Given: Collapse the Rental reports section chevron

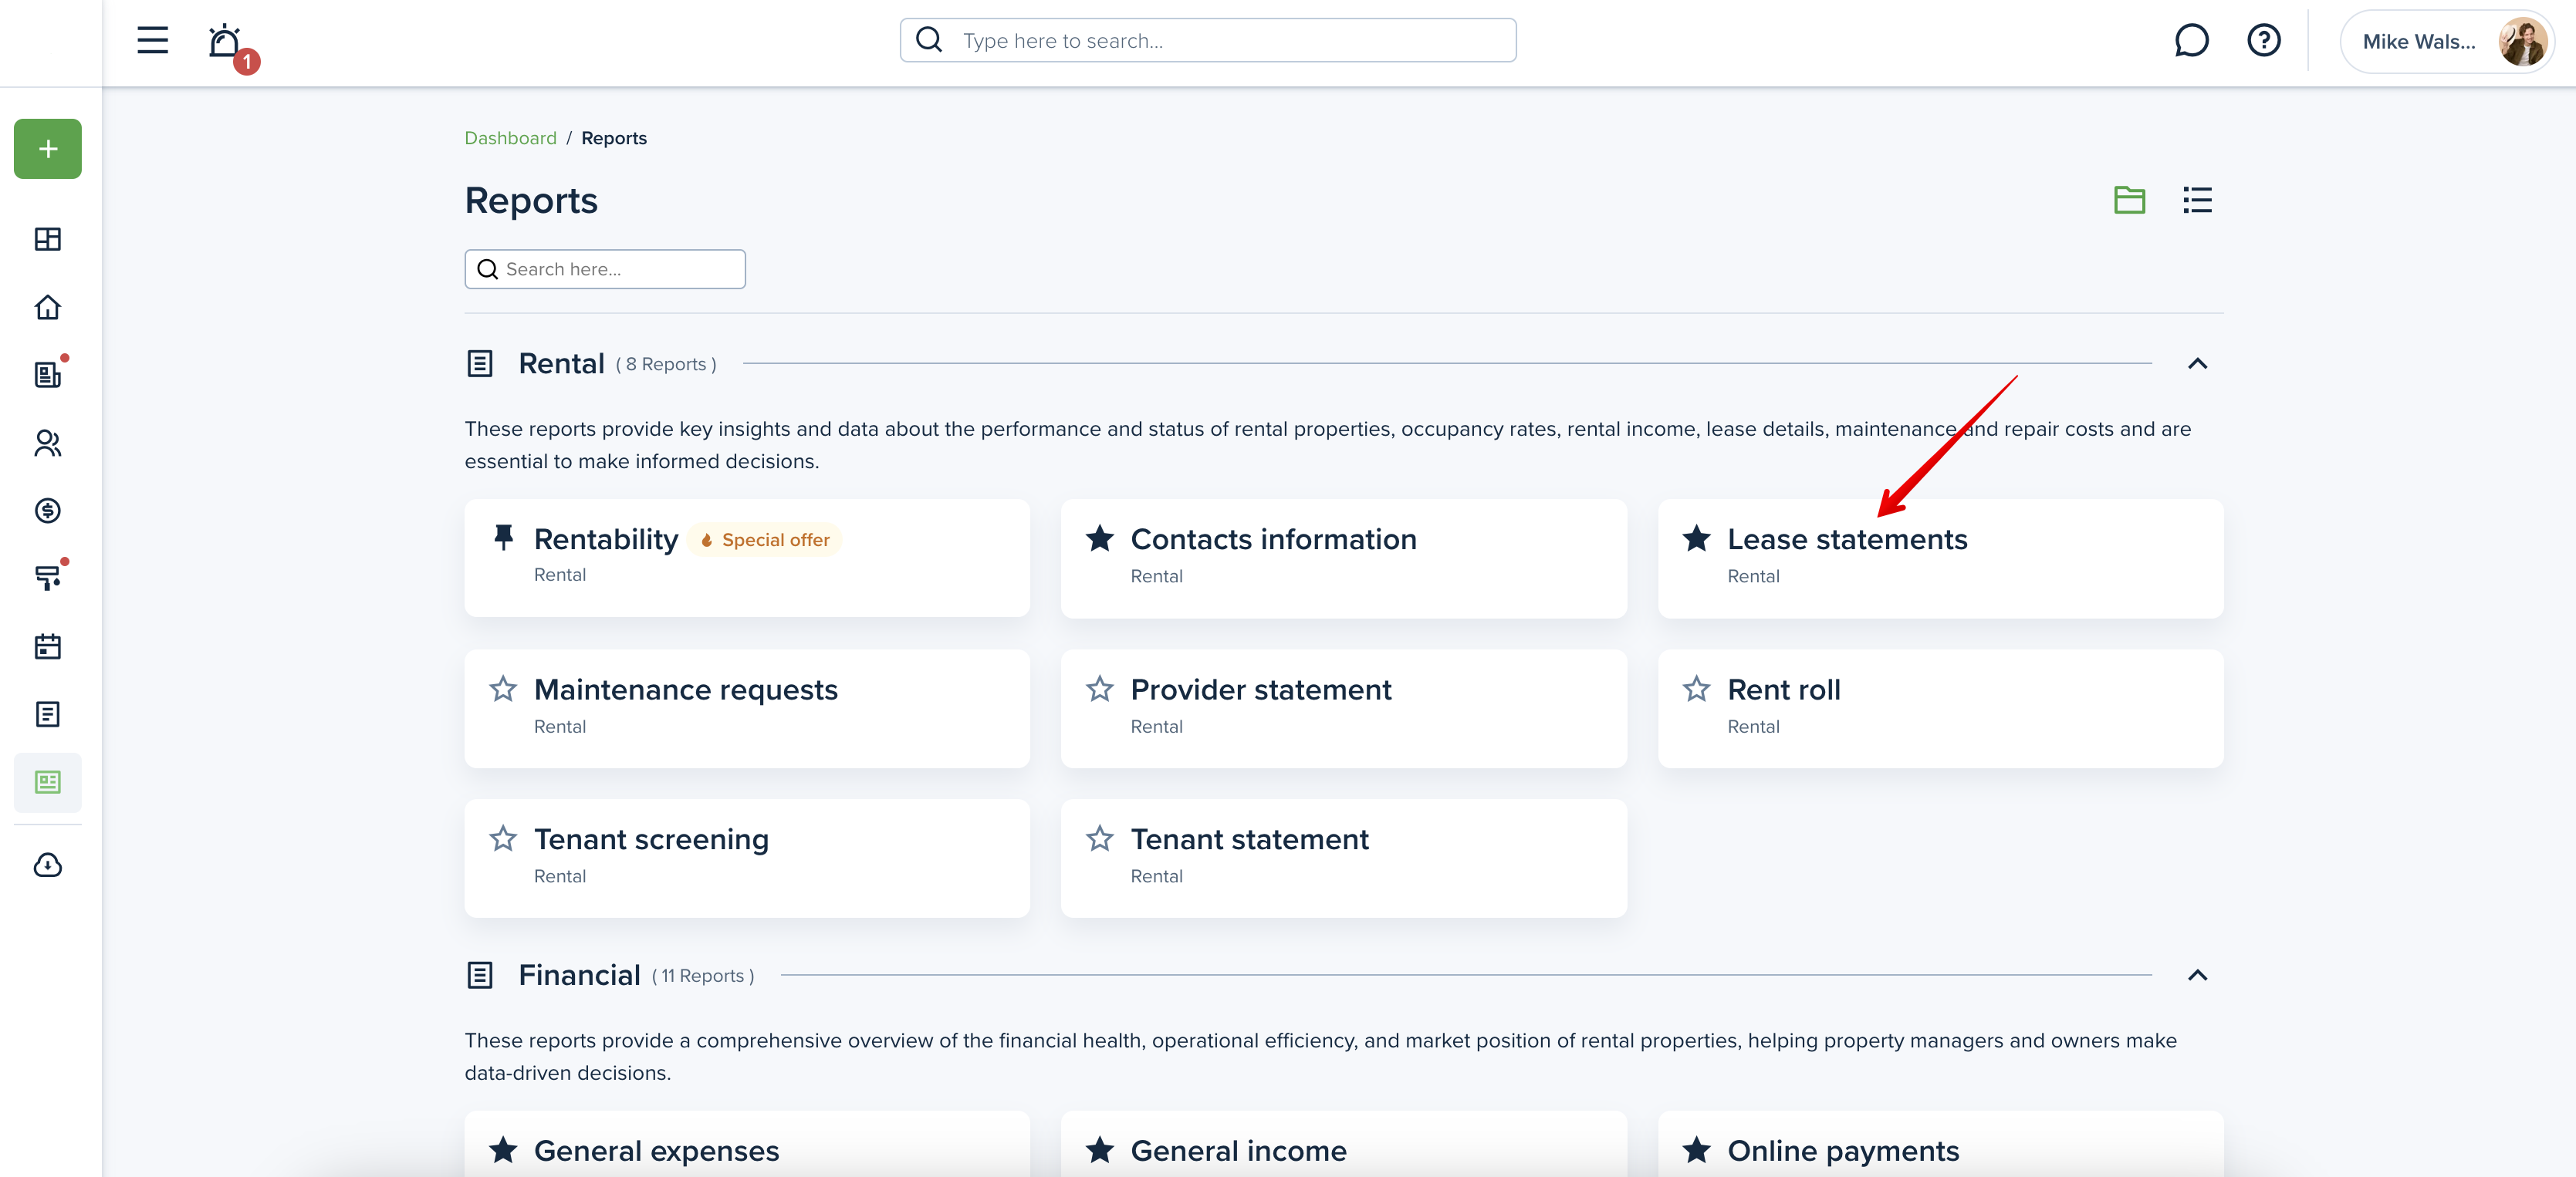Looking at the screenshot, I should click(2197, 364).
